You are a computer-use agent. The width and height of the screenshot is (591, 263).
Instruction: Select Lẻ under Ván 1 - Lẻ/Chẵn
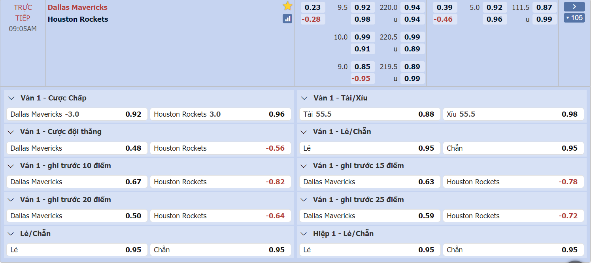coord(370,148)
